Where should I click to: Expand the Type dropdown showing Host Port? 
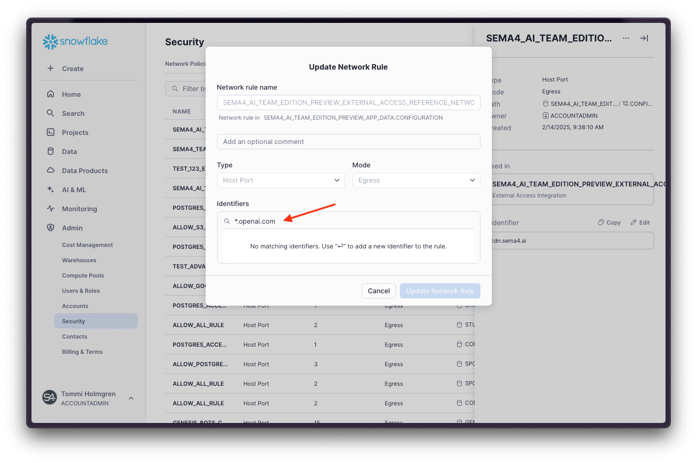(x=281, y=180)
